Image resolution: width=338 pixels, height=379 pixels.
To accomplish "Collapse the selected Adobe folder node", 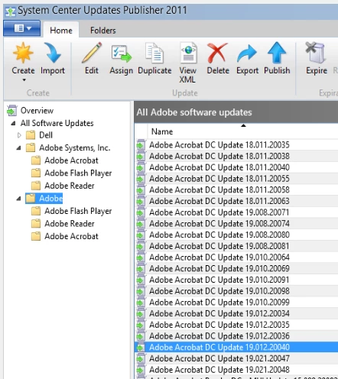I will click(x=18, y=199).
